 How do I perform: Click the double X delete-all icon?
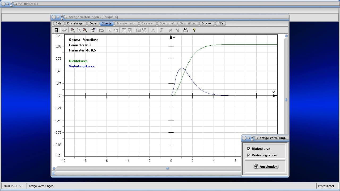[x=177, y=30]
